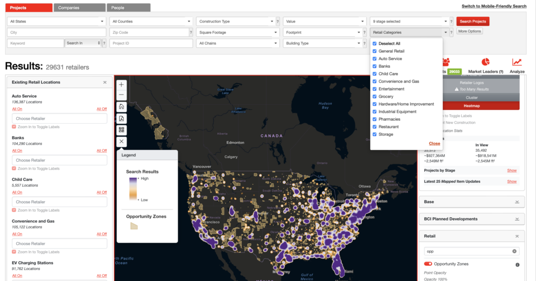View Opportunity Zones info icon
This screenshot has width=536, height=281.
pyautogui.click(x=517, y=265)
